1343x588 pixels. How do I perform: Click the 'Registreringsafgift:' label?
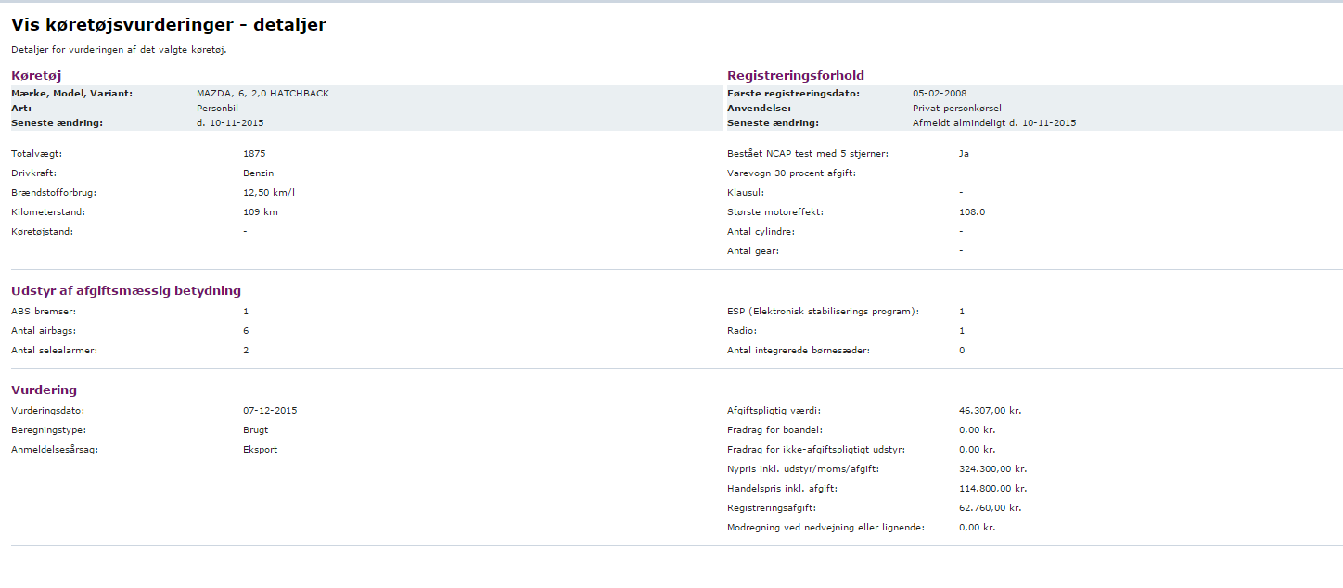tap(773, 507)
